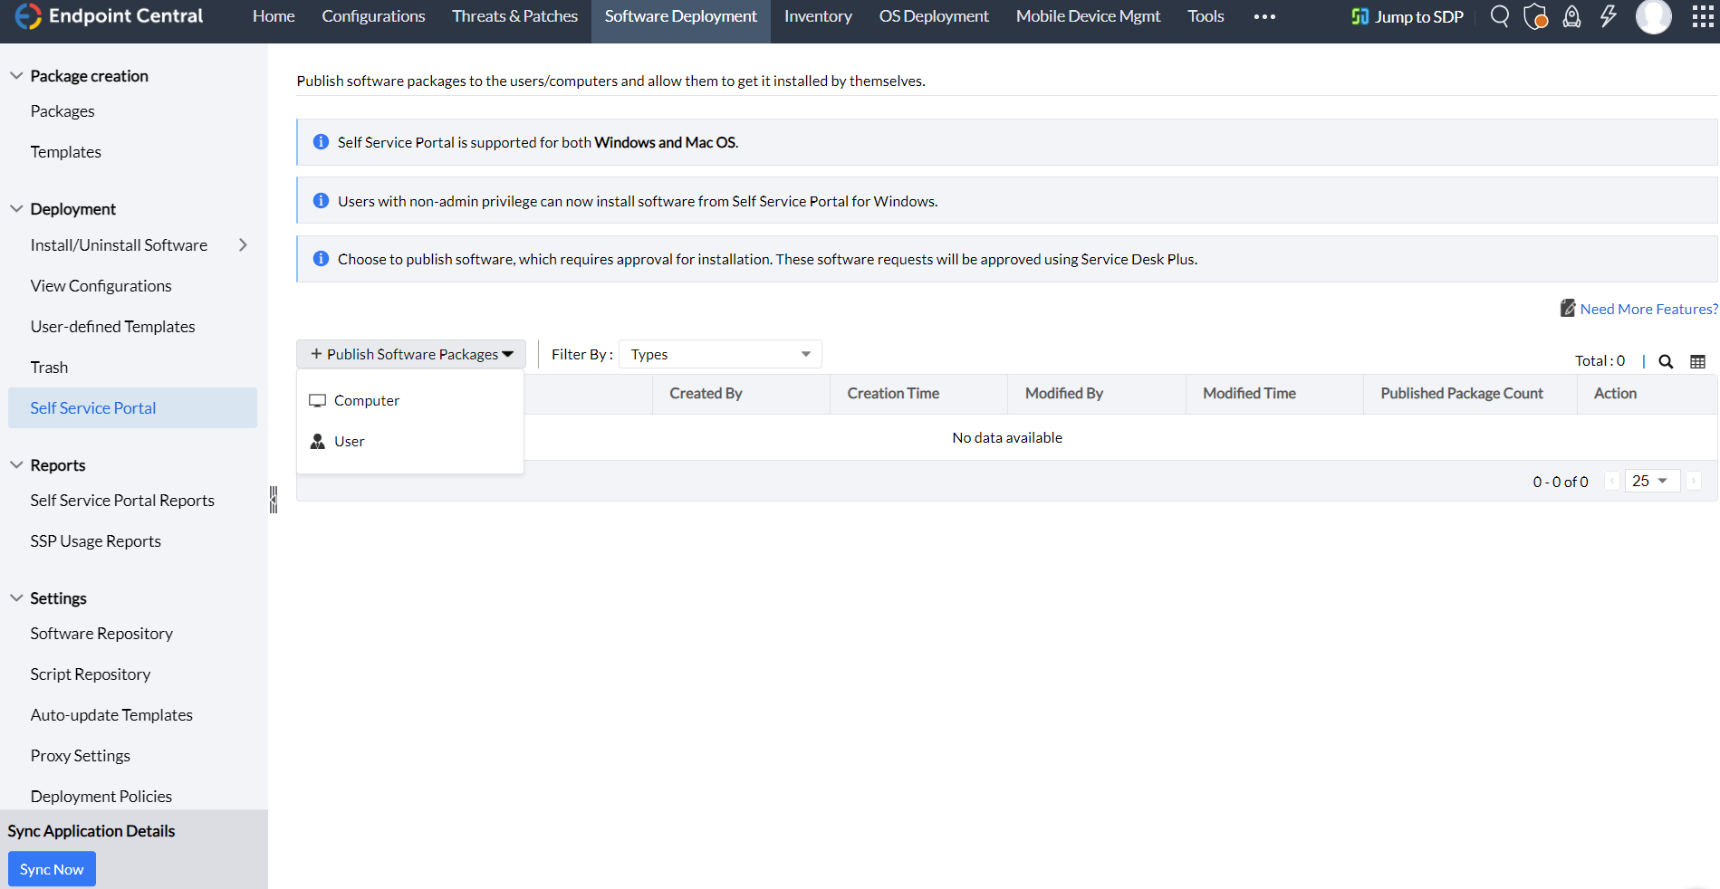This screenshot has width=1720, height=889.
Task: Switch to the Threats & Patches tab
Action: [x=514, y=16]
